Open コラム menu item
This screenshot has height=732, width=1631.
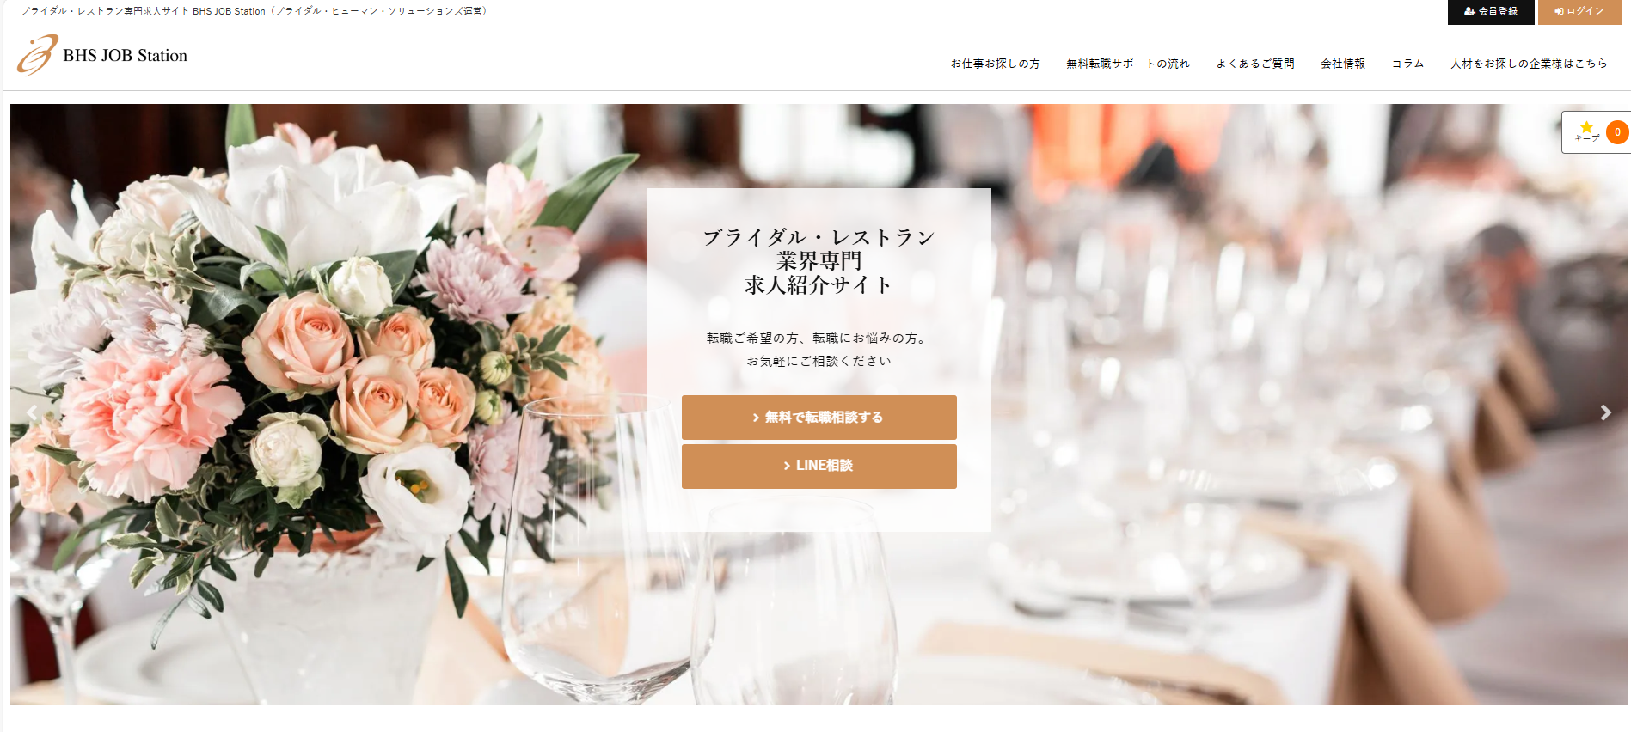coord(1407,64)
